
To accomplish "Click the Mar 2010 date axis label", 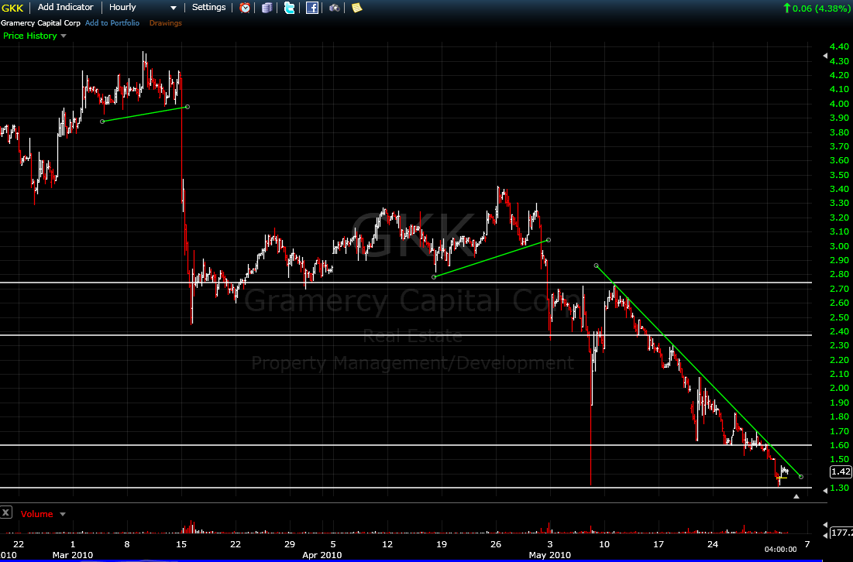I will click(72, 555).
